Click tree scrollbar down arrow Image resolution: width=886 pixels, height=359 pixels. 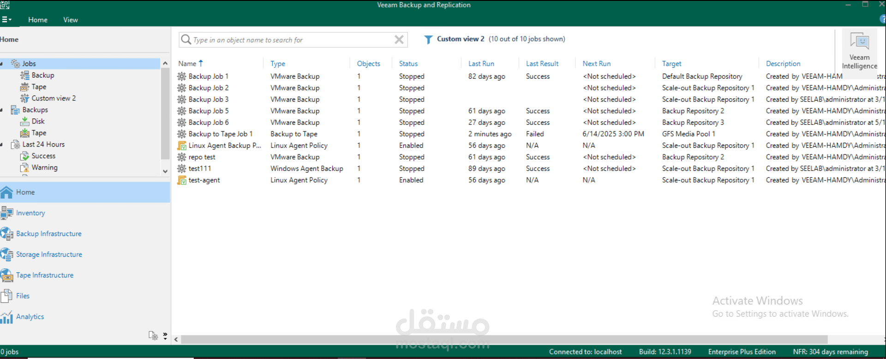165,171
